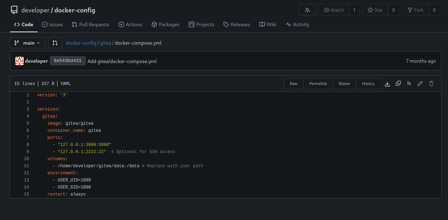The width and height of the screenshot is (448, 220).
Task: View forks count next to Fork
Action: coord(435,10)
